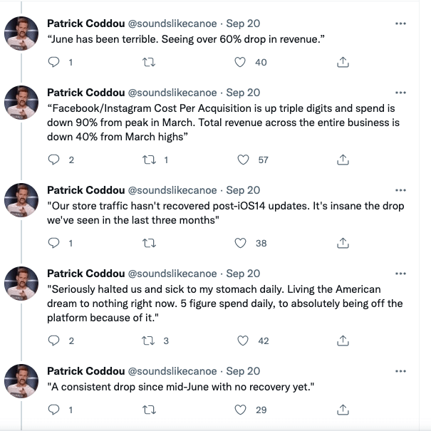Share the "Seriously halted us" tweet
The image size is (431, 431).
click(343, 341)
